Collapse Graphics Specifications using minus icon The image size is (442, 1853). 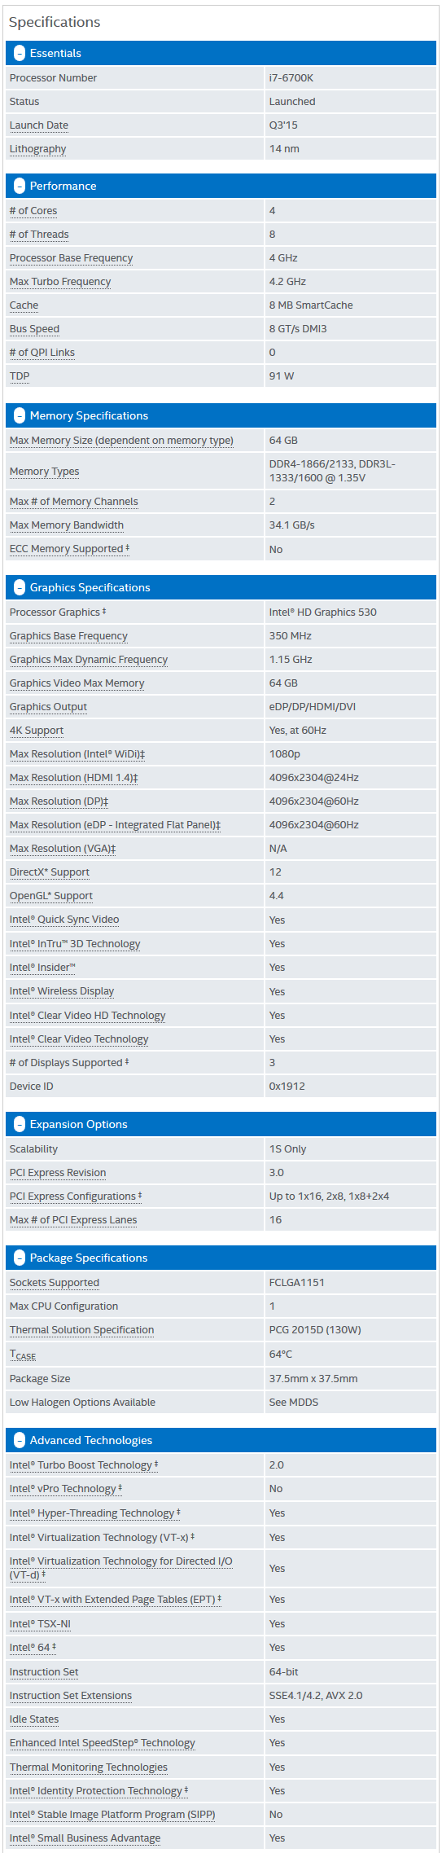click(x=20, y=588)
